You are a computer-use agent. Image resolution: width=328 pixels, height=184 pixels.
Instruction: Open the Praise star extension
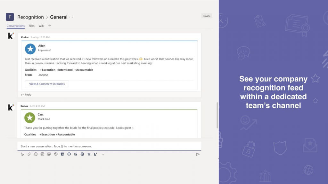(89, 154)
